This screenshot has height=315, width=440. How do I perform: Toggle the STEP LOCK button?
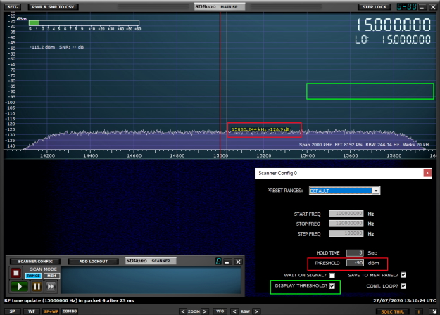pyautogui.click(x=374, y=7)
